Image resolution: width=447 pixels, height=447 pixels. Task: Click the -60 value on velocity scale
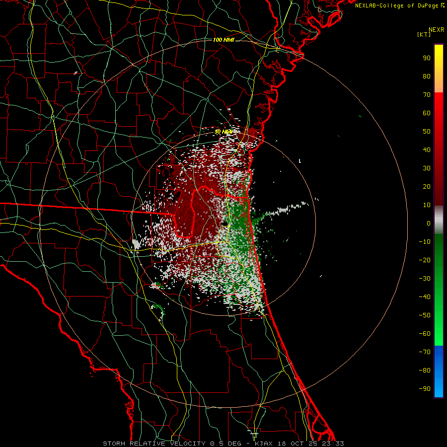[x=425, y=334]
